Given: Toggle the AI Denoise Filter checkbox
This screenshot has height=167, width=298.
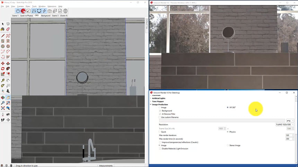Looking at the screenshot, I should [160, 114].
